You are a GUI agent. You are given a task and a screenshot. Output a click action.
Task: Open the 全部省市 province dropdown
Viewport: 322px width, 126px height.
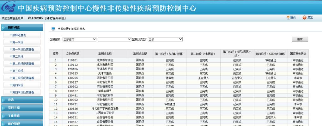tap(79, 39)
